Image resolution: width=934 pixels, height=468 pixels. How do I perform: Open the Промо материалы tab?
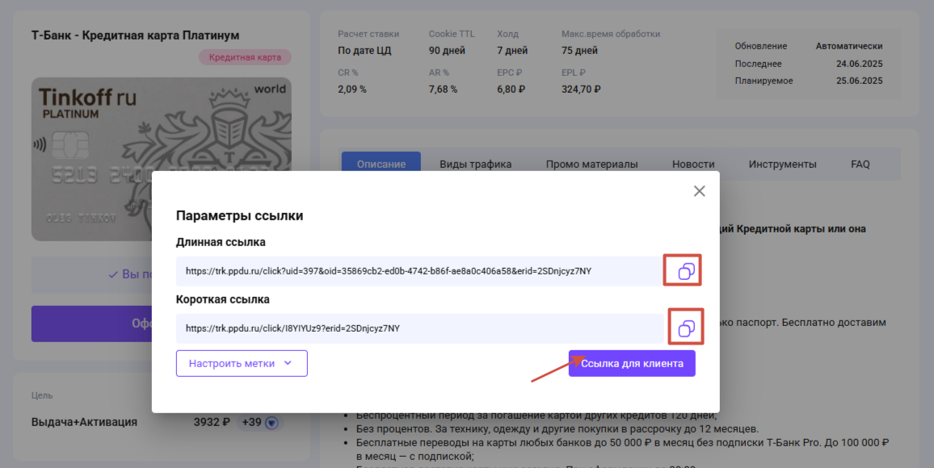pyautogui.click(x=591, y=164)
